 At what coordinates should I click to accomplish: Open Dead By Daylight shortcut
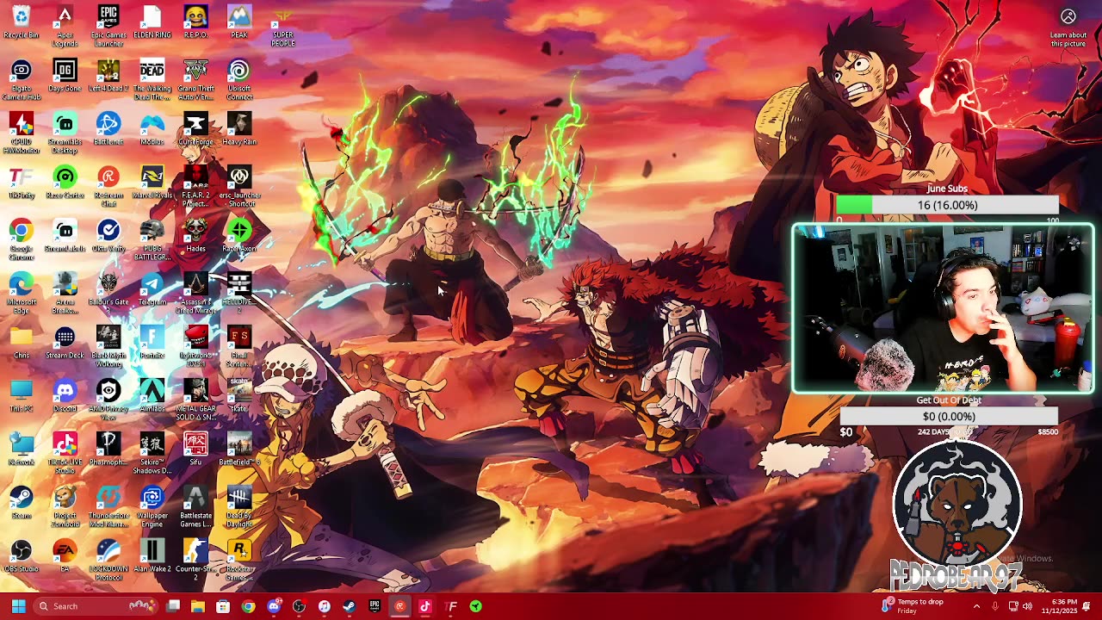click(239, 506)
